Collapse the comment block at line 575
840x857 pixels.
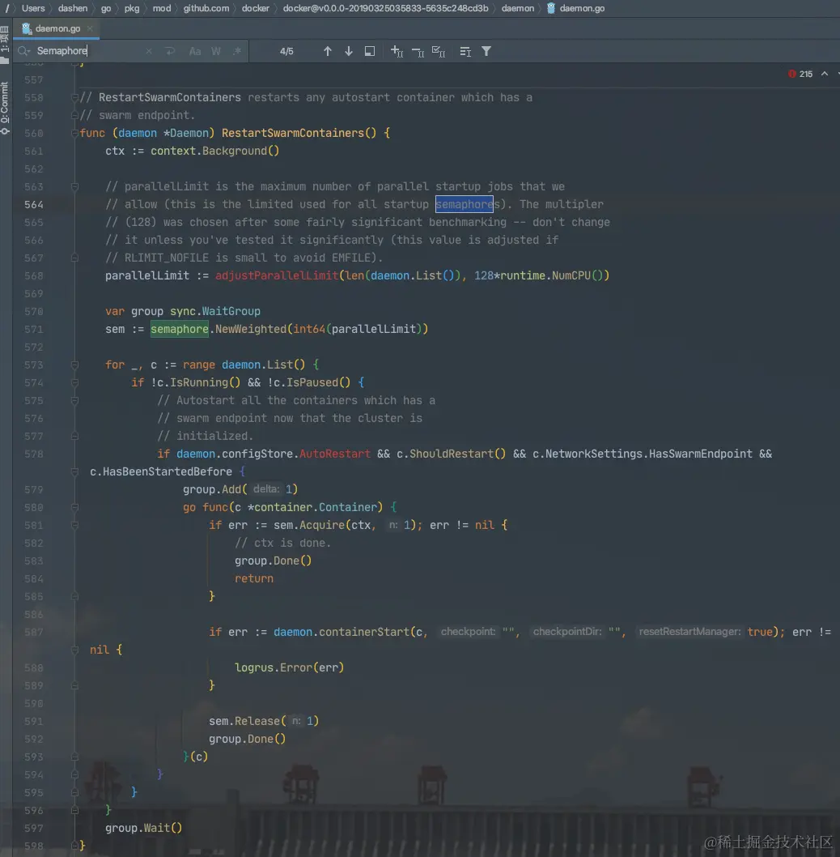[x=74, y=401]
